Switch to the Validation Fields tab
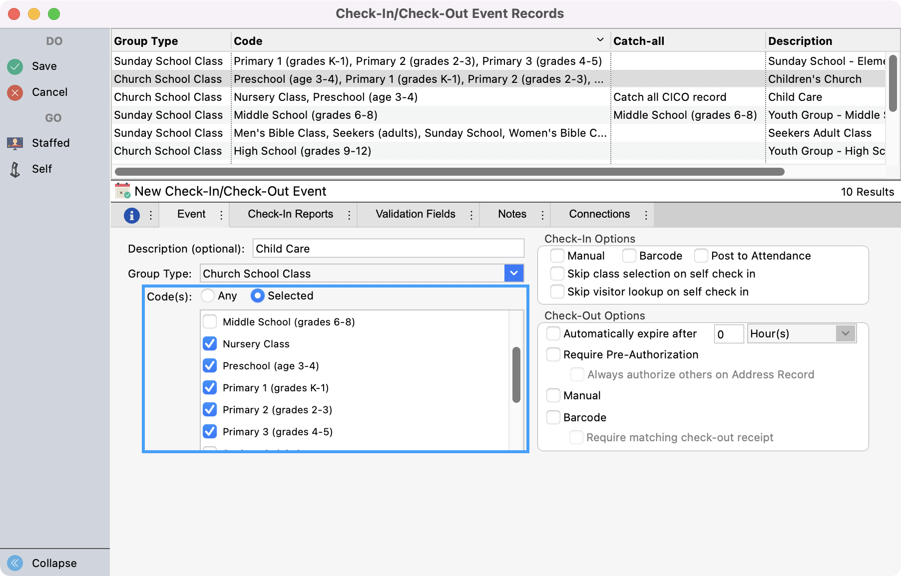This screenshot has height=576, width=901. [414, 214]
